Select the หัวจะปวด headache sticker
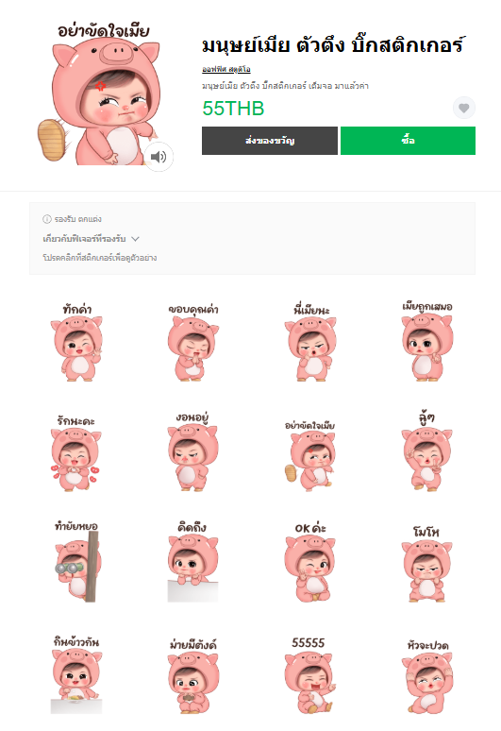Image resolution: width=501 pixels, height=731 pixels. pyautogui.click(x=427, y=676)
